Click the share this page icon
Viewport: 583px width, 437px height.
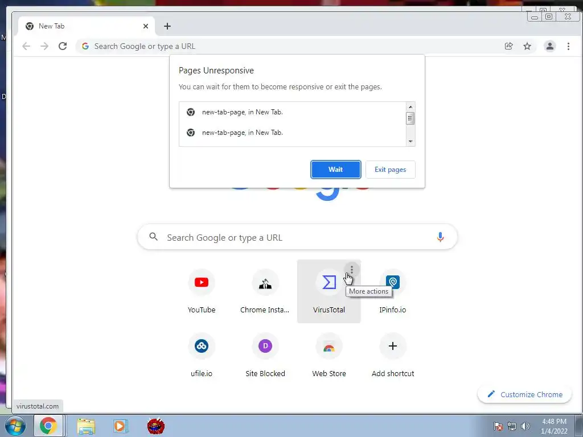coord(508,46)
